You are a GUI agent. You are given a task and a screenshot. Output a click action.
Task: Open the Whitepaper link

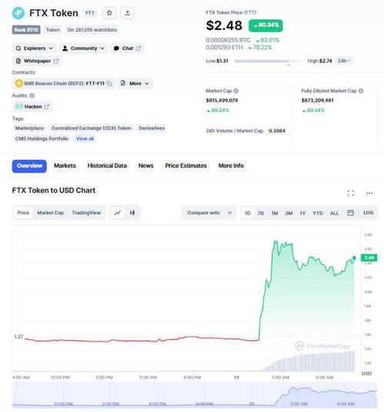37,61
